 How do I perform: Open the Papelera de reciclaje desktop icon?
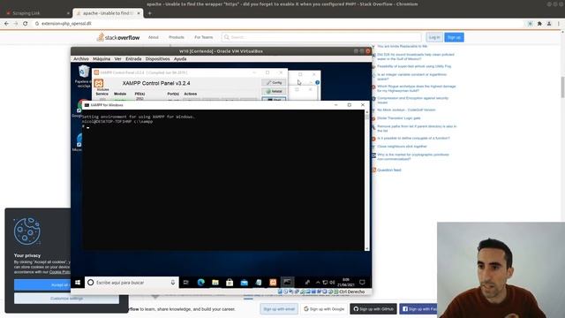pos(84,76)
